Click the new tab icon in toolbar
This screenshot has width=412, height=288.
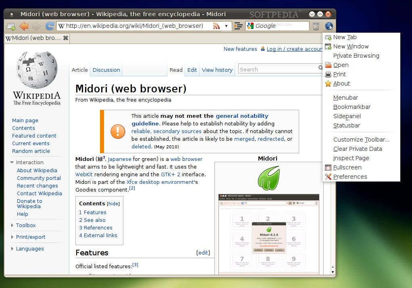(11, 26)
